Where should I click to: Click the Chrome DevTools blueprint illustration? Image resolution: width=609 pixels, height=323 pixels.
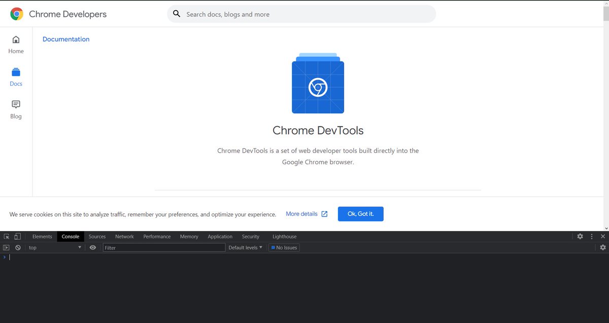(x=318, y=83)
